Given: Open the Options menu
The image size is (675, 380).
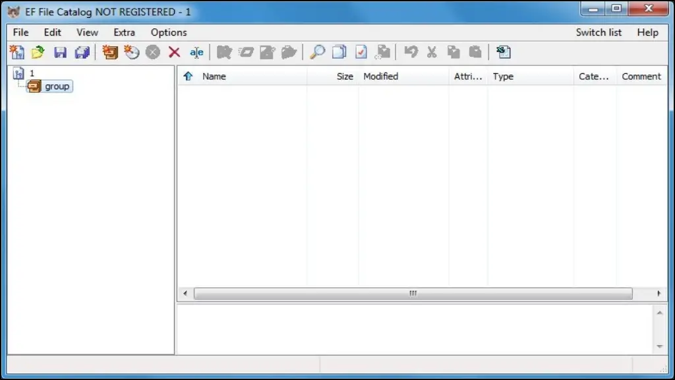Looking at the screenshot, I should (169, 32).
